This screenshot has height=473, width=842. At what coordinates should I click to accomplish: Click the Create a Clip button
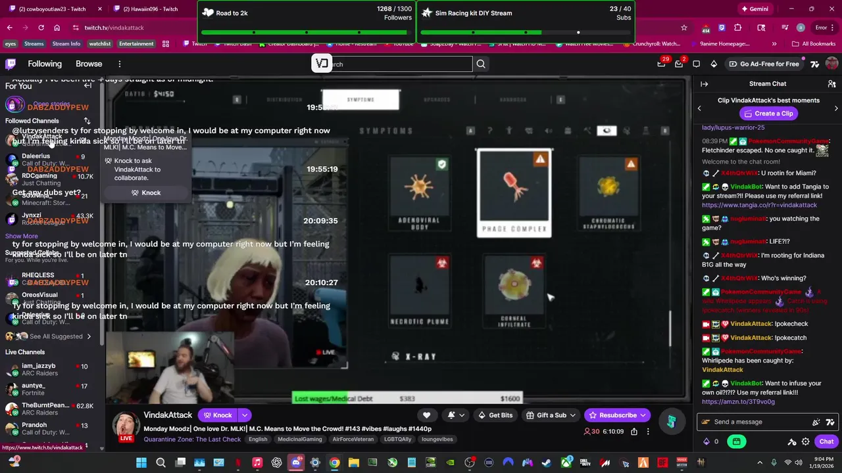768,114
